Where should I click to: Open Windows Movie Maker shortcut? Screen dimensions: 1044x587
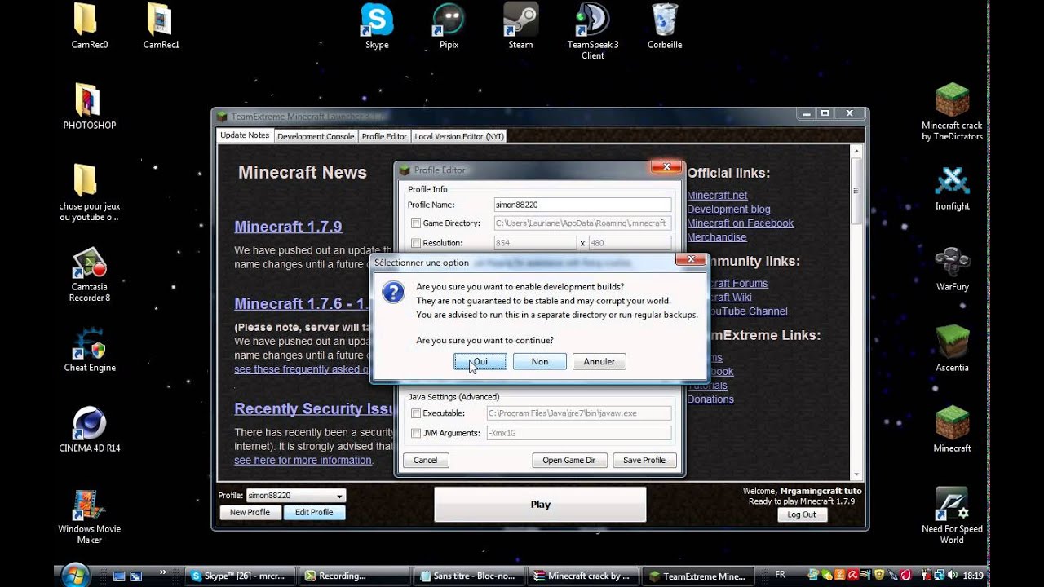click(90, 516)
